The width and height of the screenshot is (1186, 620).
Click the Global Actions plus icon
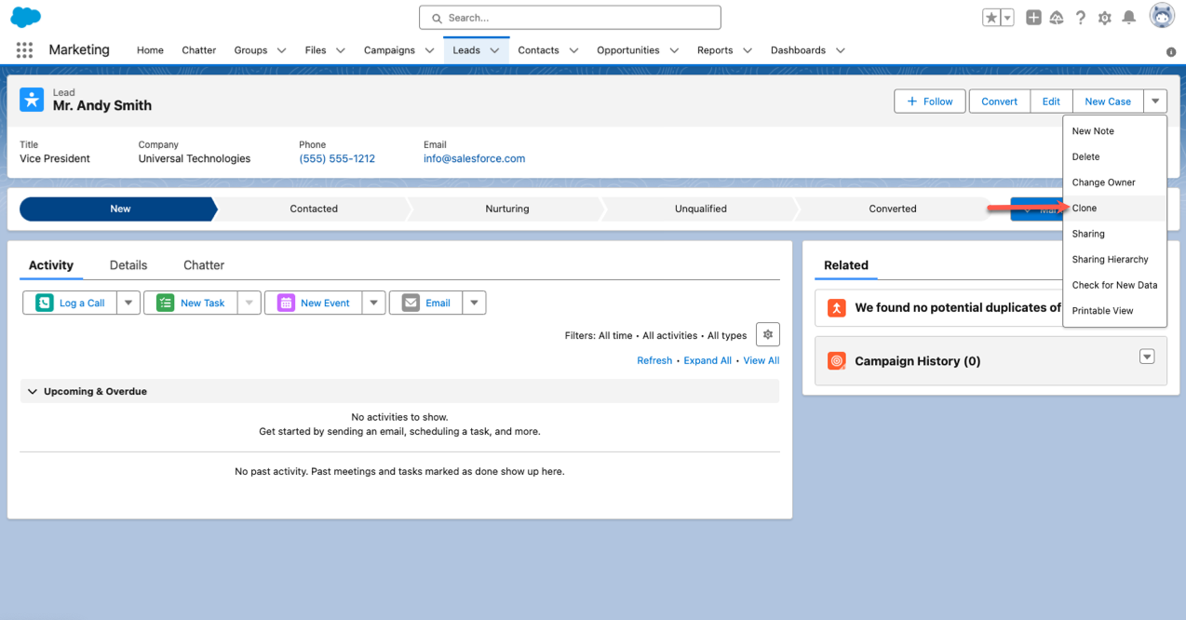[x=1033, y=18]
